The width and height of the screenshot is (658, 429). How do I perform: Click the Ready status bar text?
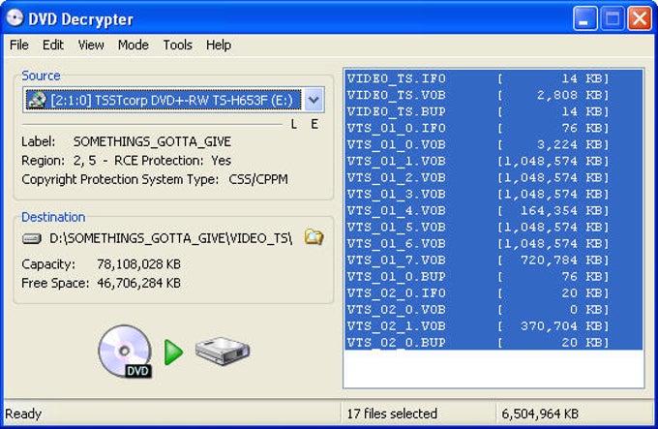(x=23, y=414)
